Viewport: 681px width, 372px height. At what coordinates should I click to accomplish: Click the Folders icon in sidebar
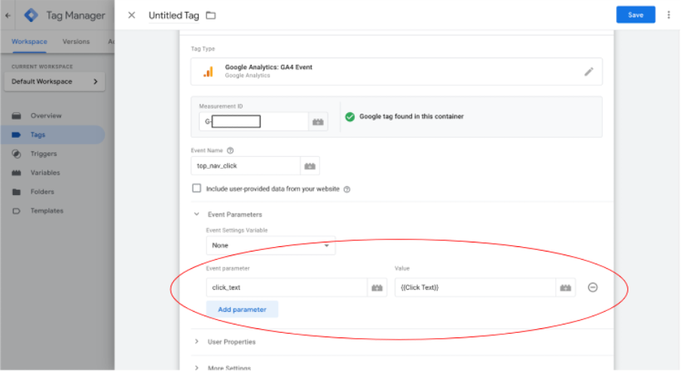17,192
